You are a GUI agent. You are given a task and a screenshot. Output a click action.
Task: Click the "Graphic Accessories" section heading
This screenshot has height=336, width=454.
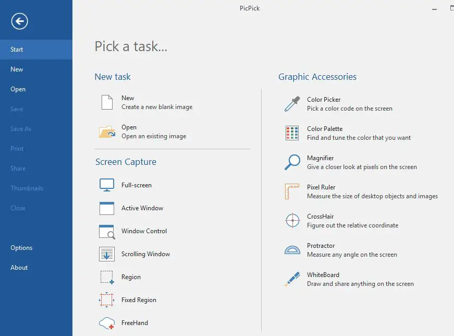[317, 77]
